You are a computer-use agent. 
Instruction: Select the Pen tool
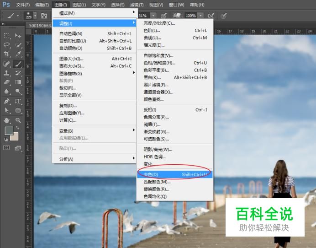point(7,101)
